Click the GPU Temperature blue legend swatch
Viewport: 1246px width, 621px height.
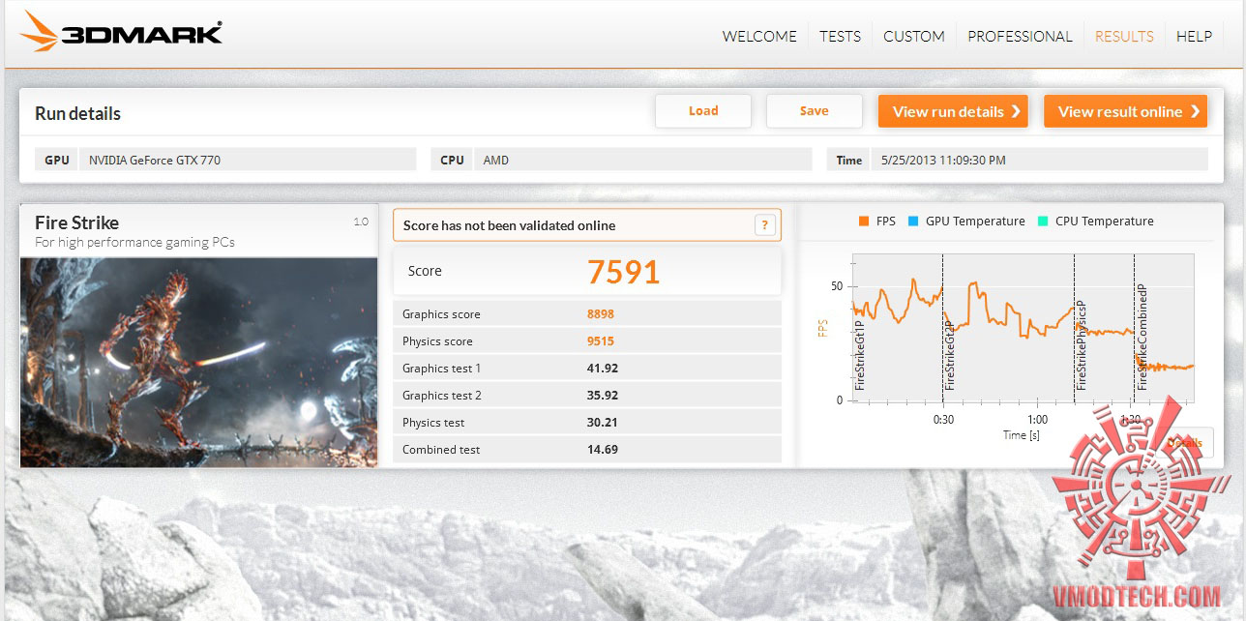(912, 222)
